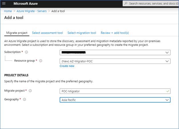Click the Geography label

(11, 99)
